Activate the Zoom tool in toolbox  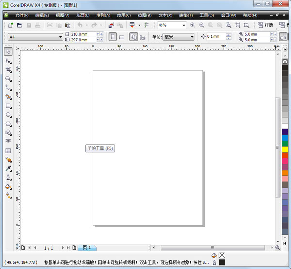pos(8,79)
